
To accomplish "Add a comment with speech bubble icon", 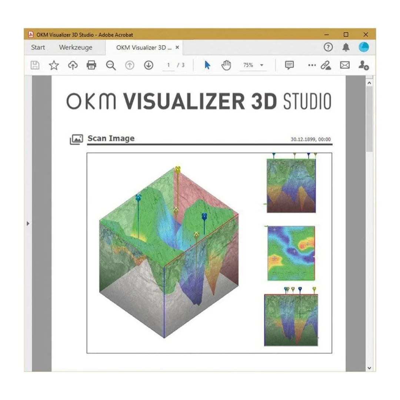I will click(x=289, y=65).
